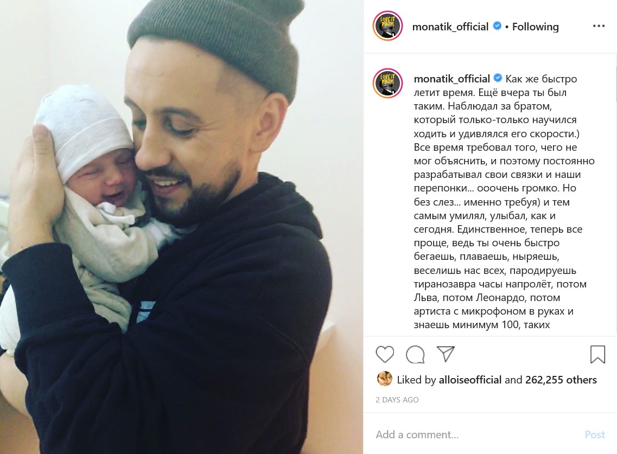Screen dimensions: 617x454
Task: Open alloiseofficial profile link
Action: (x=470, y=380)
